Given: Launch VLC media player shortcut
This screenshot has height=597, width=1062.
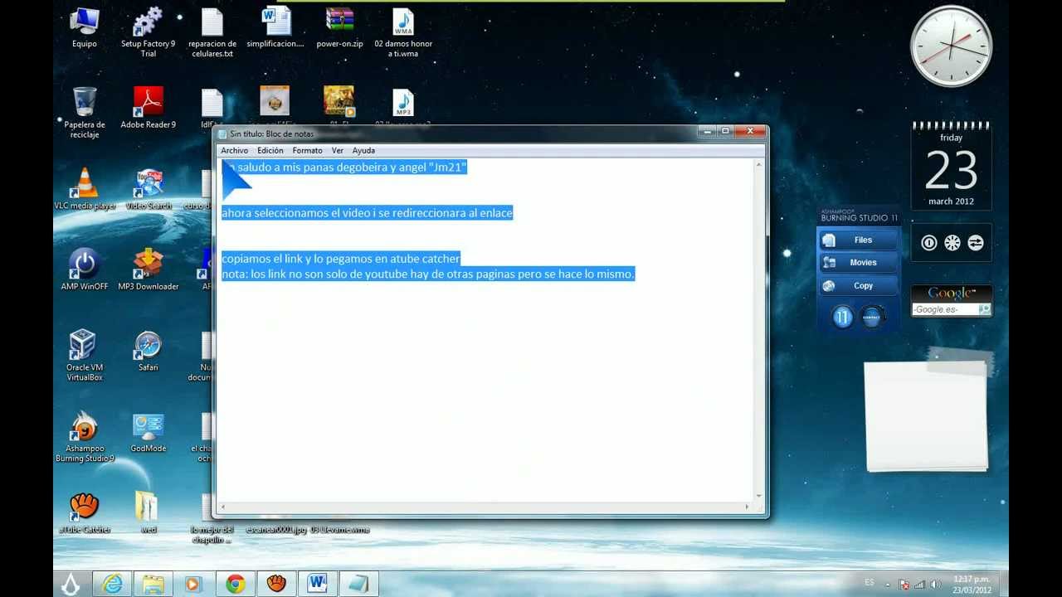Looking at the screenshot, I should coord(85,188).
